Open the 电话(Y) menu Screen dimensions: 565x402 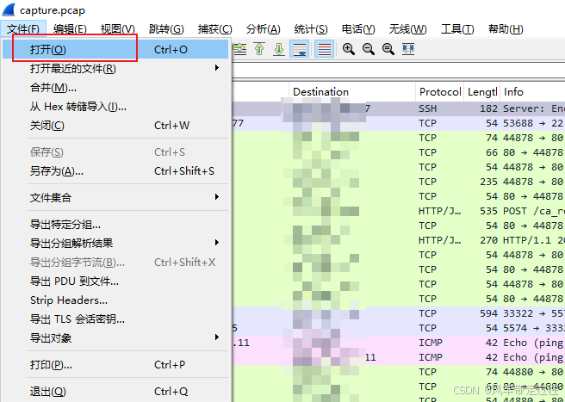point(358,29)
